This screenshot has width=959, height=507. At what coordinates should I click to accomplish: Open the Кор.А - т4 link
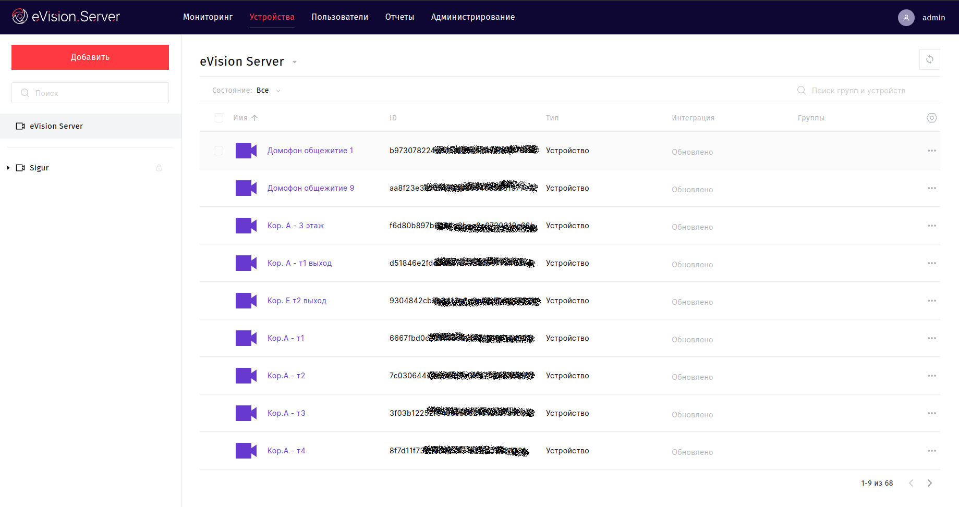coord(286,451)
